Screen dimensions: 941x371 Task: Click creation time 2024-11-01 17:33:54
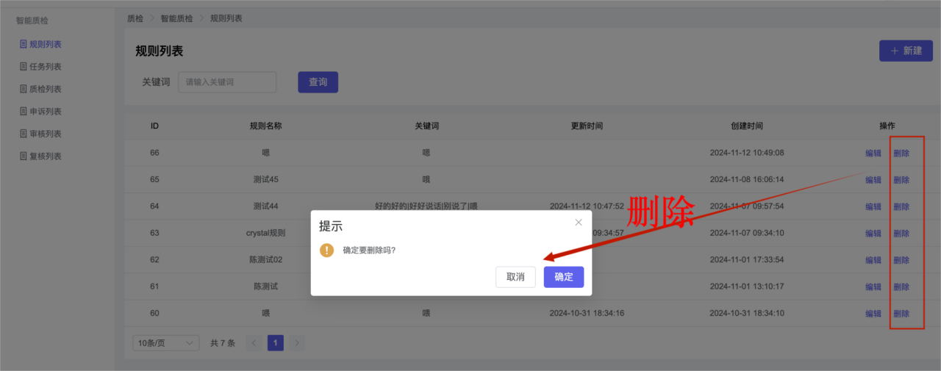[746, 260]
